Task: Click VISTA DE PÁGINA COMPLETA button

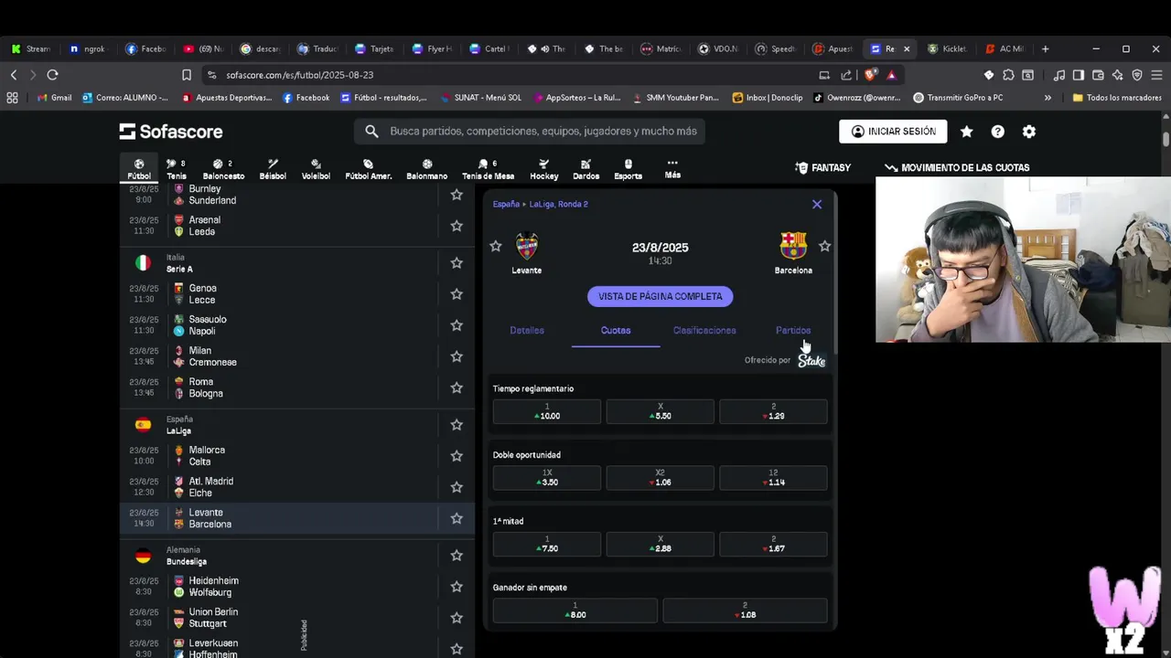Action: (661, 296)
